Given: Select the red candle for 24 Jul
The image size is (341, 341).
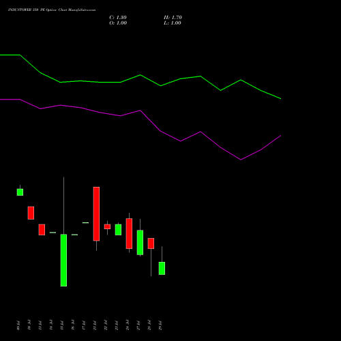Looking at the screenshot, I should point(129,233).
